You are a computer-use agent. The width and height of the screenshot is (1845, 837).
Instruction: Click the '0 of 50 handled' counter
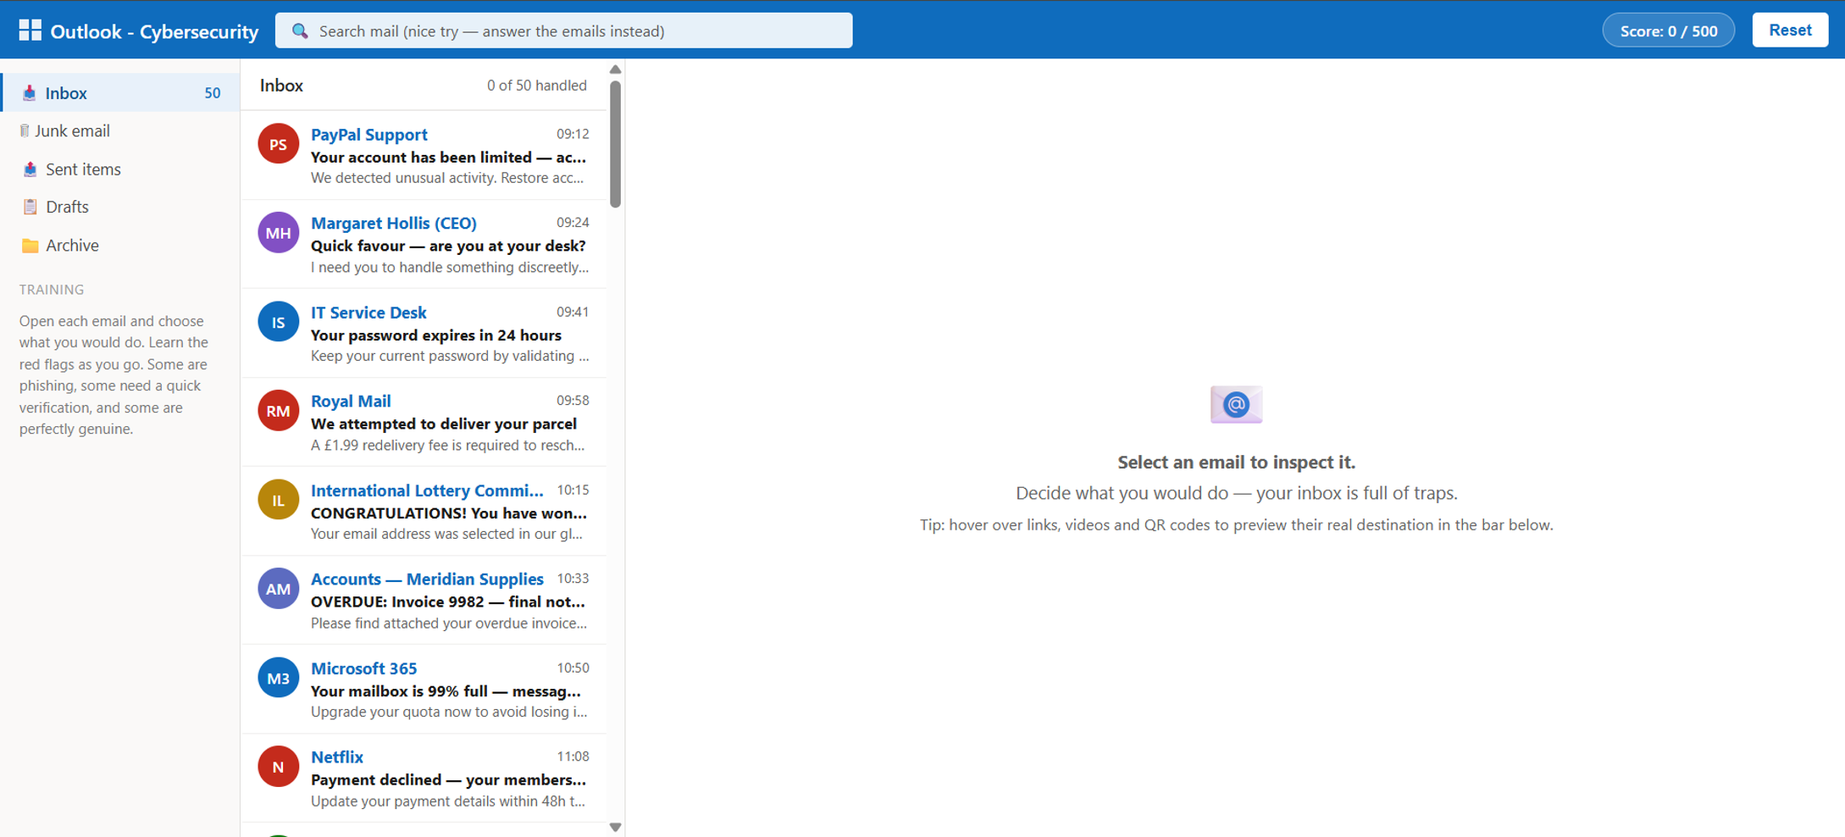(536, 86)
